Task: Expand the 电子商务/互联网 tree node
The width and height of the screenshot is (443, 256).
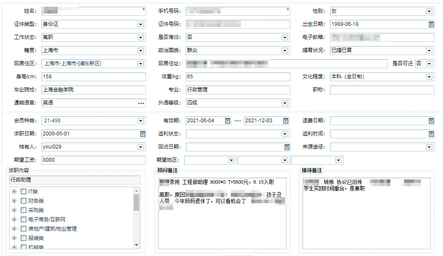Action: 14,219
